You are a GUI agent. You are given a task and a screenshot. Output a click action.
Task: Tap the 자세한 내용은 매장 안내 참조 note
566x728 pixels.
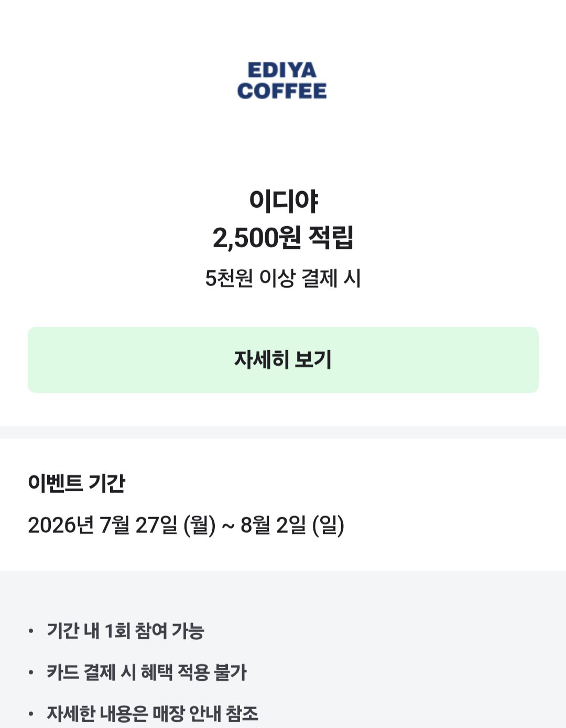tap(153, 713)
